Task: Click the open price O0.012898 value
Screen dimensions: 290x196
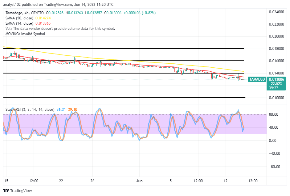Action: pos(55,13)
